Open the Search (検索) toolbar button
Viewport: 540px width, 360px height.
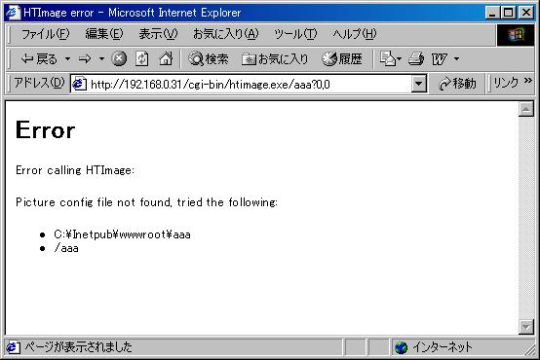(x=209, y=59)
